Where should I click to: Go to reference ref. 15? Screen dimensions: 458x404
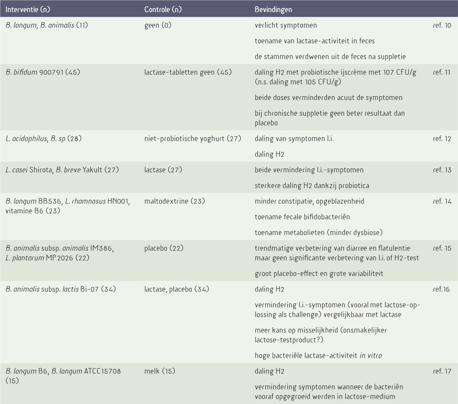coord(442,248)
